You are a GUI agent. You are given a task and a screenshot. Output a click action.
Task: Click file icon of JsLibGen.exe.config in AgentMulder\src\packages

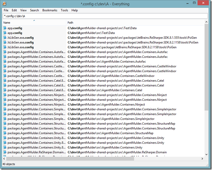pos(5,47)
